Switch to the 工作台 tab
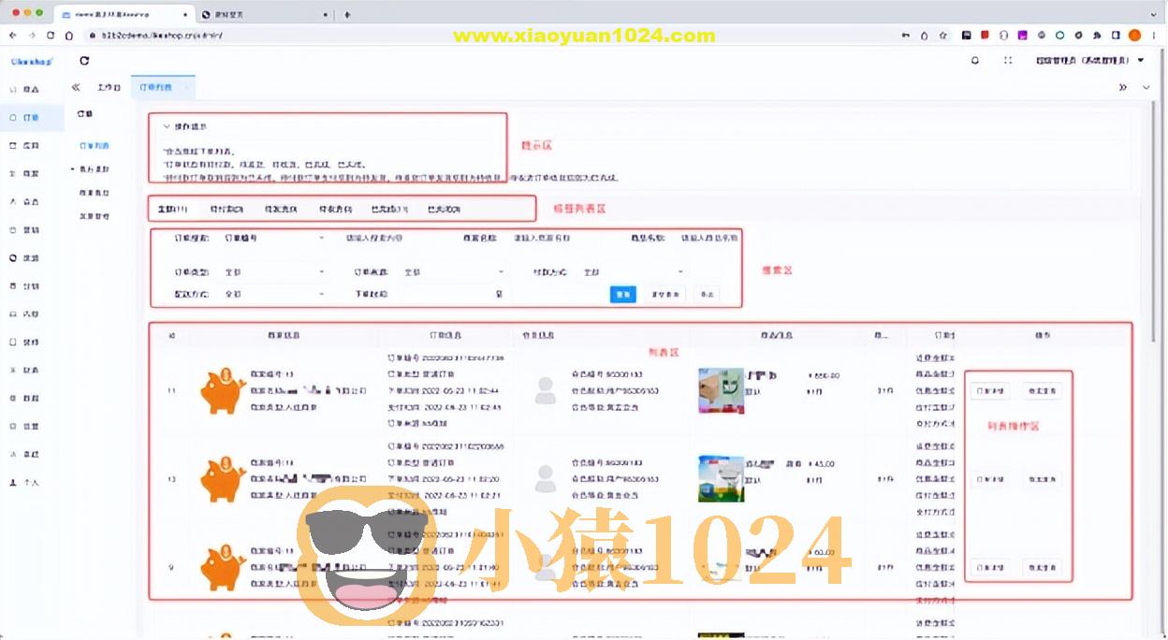This screenshot has width=1168, height=640. pyautogui.click(x=109, y=87)
